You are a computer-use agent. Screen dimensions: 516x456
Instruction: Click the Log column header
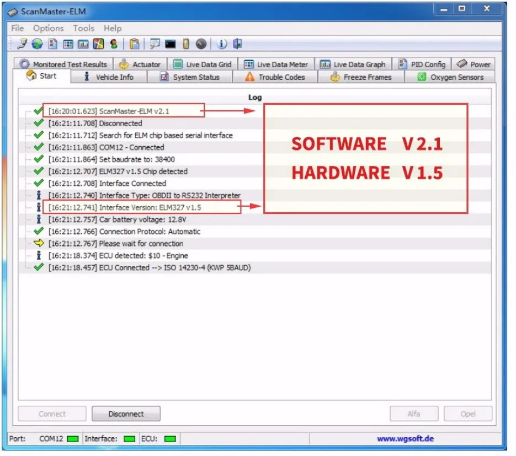coord(255,97)
